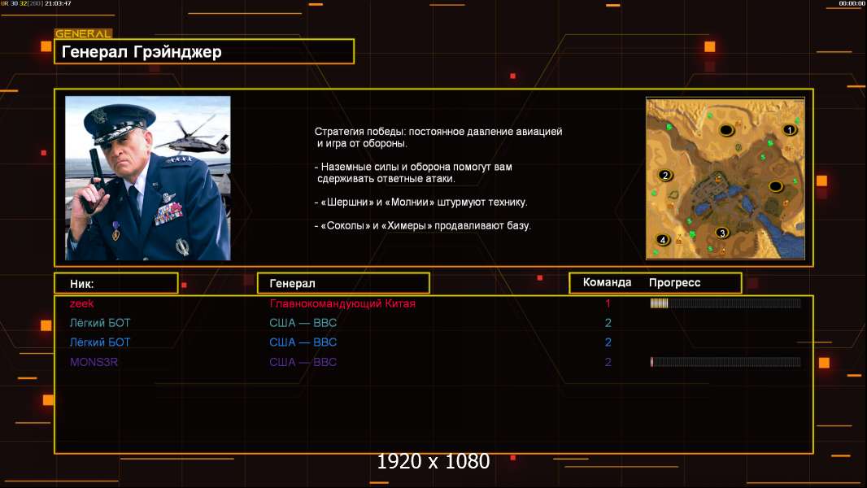Click the FPS and clock overlay readout
Screen dimensions: 867x488
click(x=36, y=3)
